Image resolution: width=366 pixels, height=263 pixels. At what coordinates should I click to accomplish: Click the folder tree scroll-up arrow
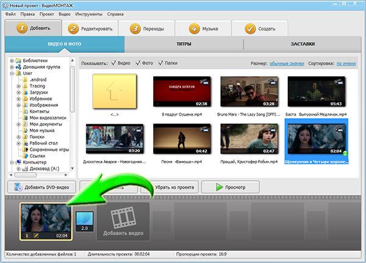pos(73,60)
